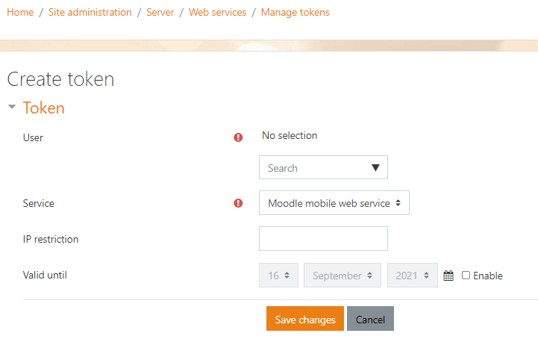Go to Home breadcrumb
This screenshot has height=342, width=538.
[20, 13]
